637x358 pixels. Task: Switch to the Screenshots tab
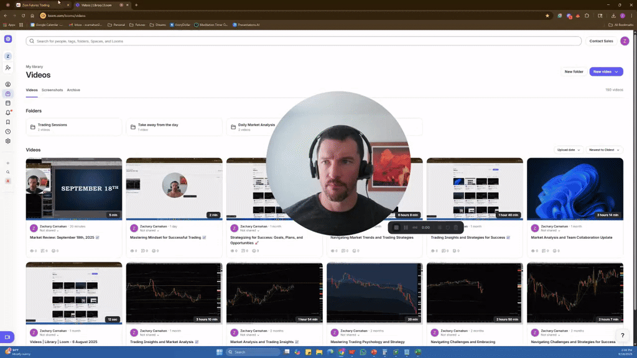[52, 90]
